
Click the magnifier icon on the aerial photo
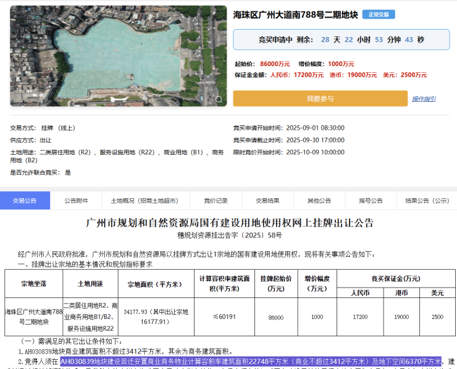point(218,99)
